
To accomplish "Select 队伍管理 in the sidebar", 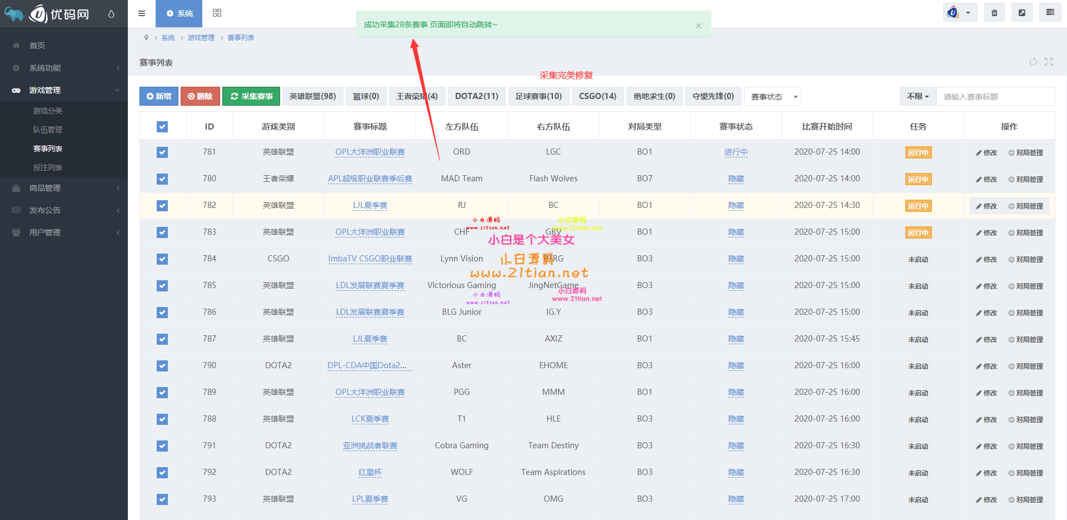I will [x=48, y=130].
